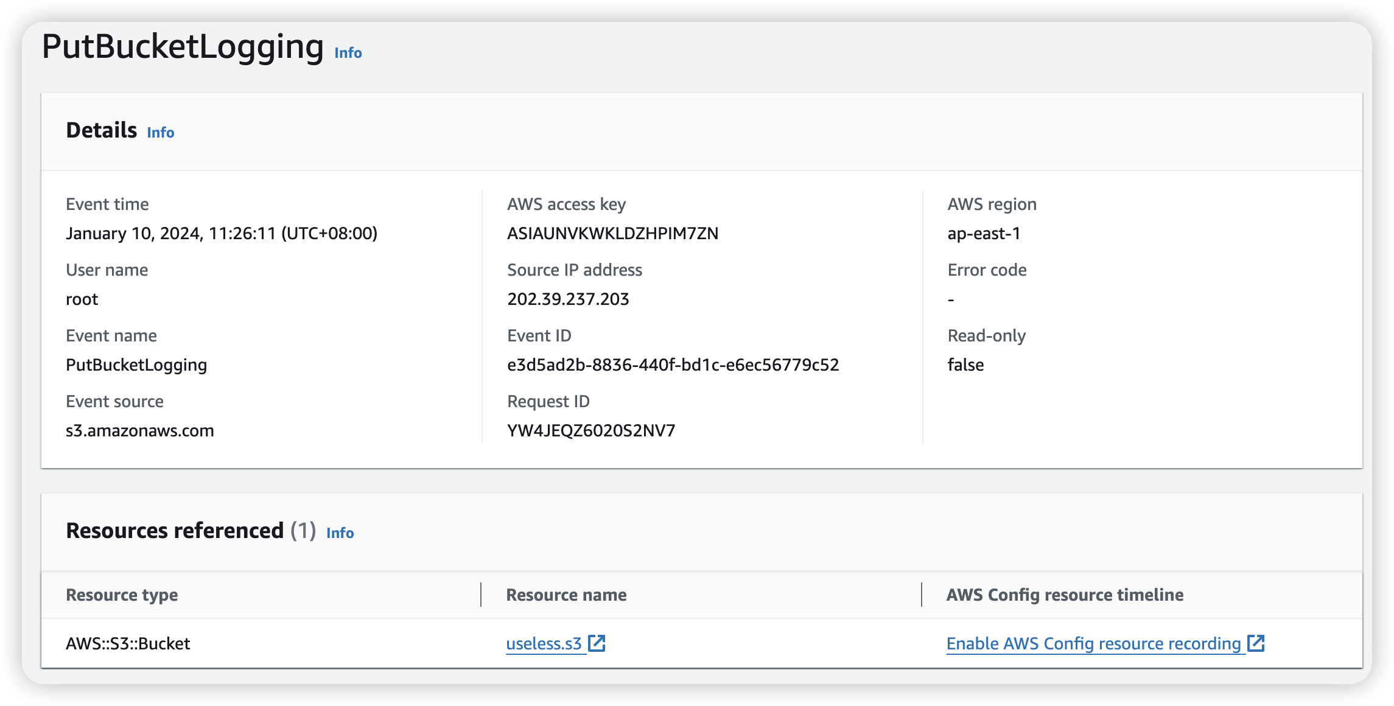Click the PutBucketLogging page title

pyautogui.click(x=183, y=46)
